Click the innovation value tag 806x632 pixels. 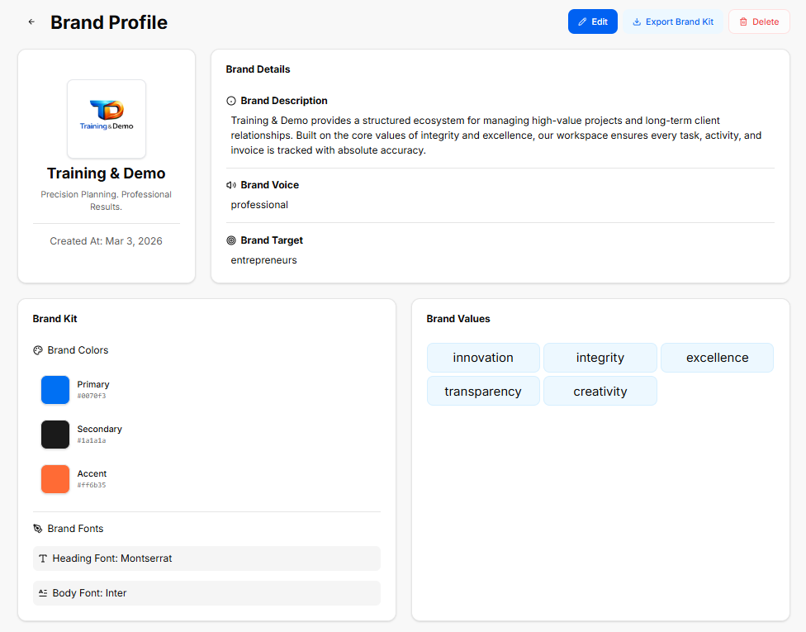[483, 358]
